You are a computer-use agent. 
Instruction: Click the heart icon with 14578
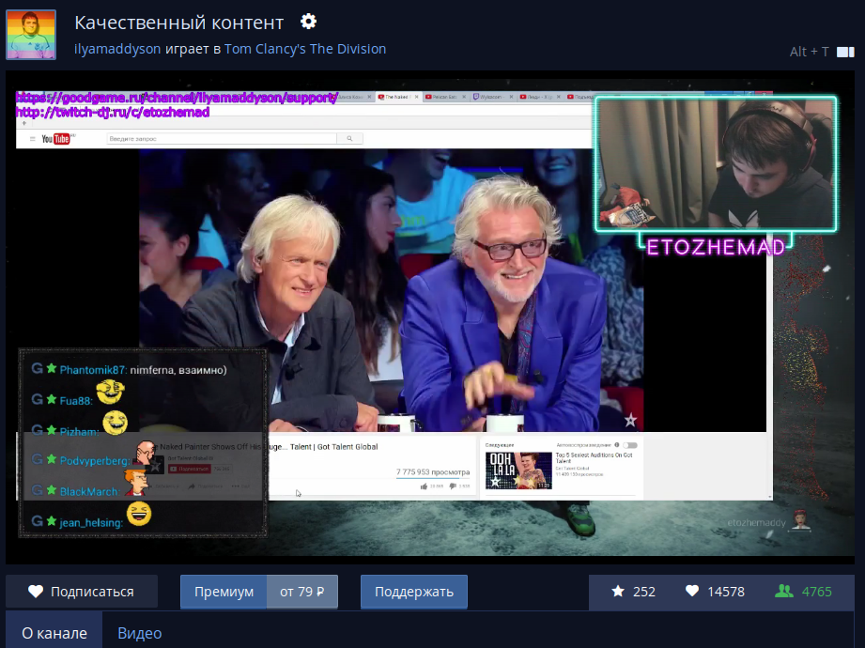[x=692, y=592]
